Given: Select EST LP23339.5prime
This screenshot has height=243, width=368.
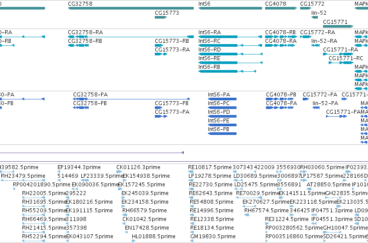Looking at the screenshot, I should (x=102, y=176).
